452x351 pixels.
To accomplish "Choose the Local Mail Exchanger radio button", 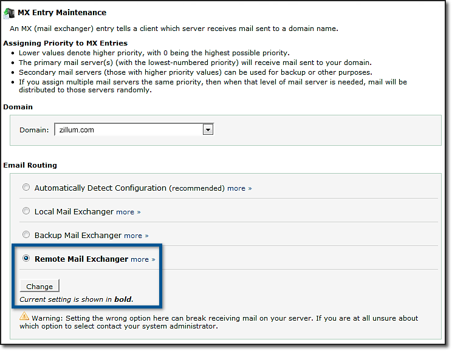I will click(x=26, y=211).
